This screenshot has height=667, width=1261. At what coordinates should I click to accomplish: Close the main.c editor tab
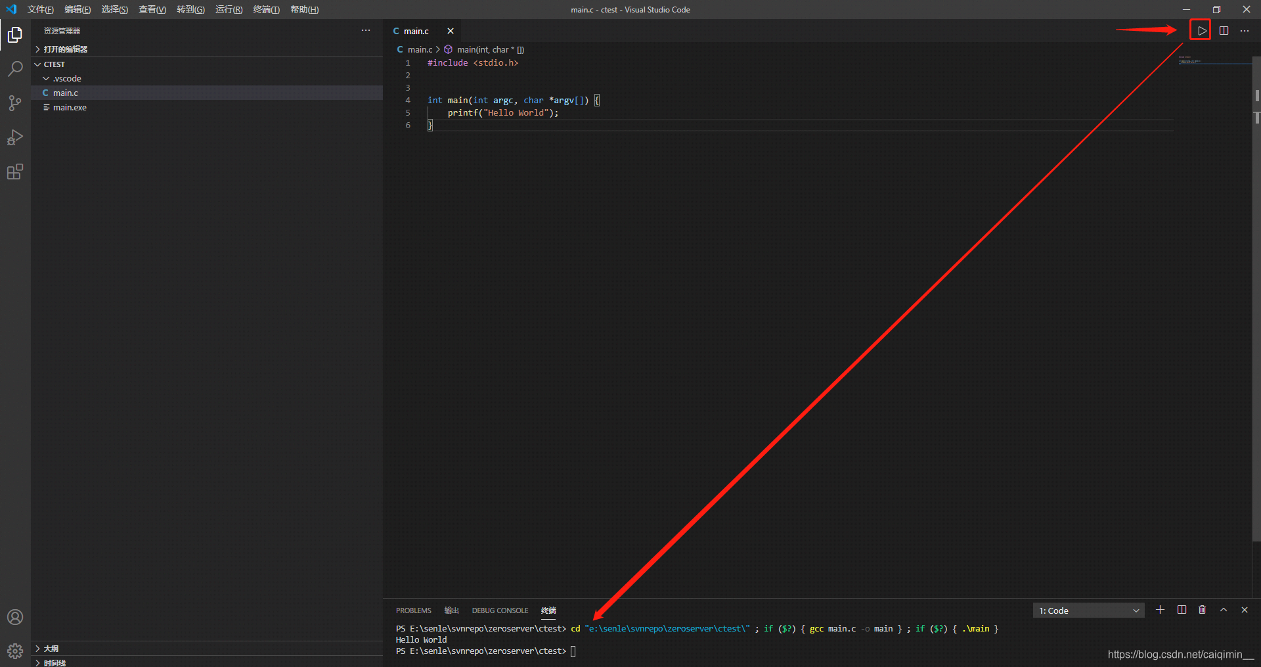click(x=451, y=31)
